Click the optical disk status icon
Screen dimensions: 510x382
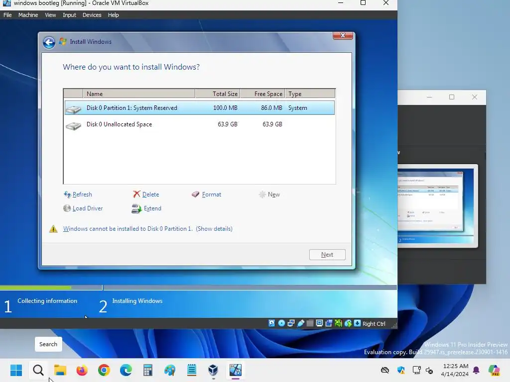[282, 323]
